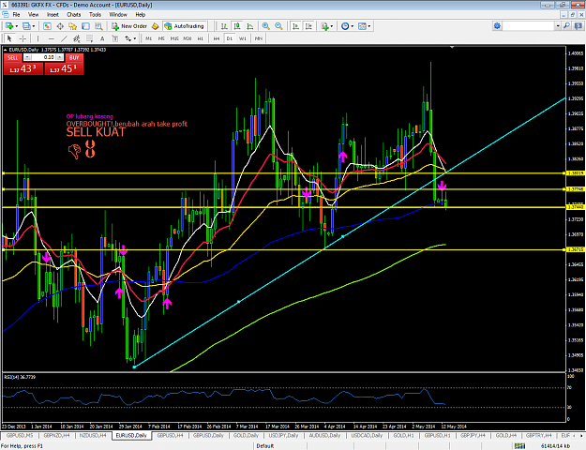Click the New Order button
586x450 pixels.
(x=130, y=26)
